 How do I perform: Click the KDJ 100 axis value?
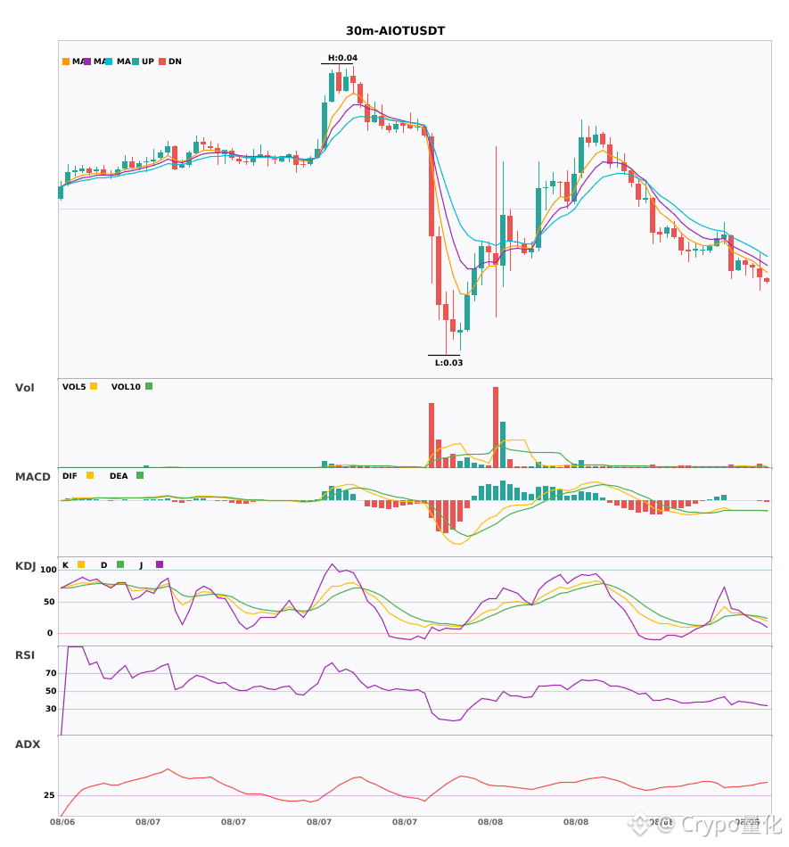click(x=48, y=570)
